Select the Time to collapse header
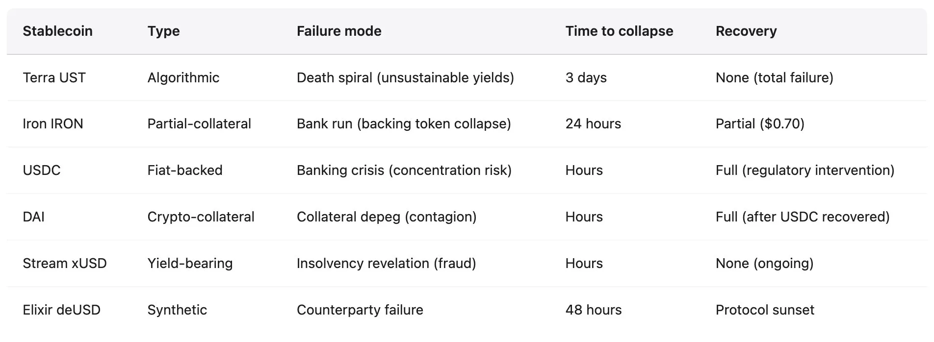Viewport: 934px width, 342px height. 619,31
